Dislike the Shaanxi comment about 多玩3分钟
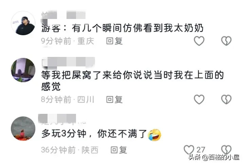244x165 pixels. point(226,150)
